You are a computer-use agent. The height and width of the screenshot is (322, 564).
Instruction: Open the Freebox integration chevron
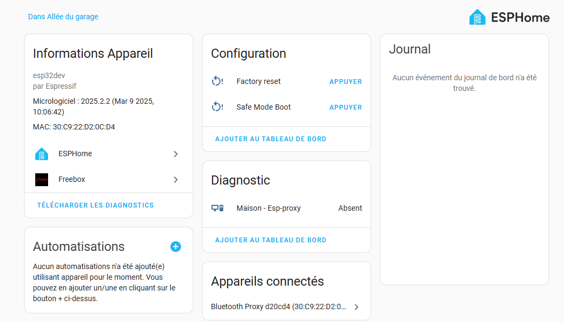(176, 180)
